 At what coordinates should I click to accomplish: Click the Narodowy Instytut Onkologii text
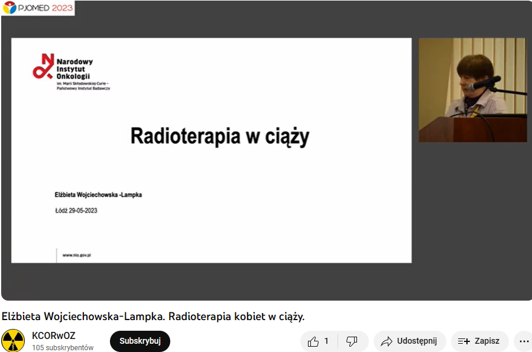click(74, 69)
